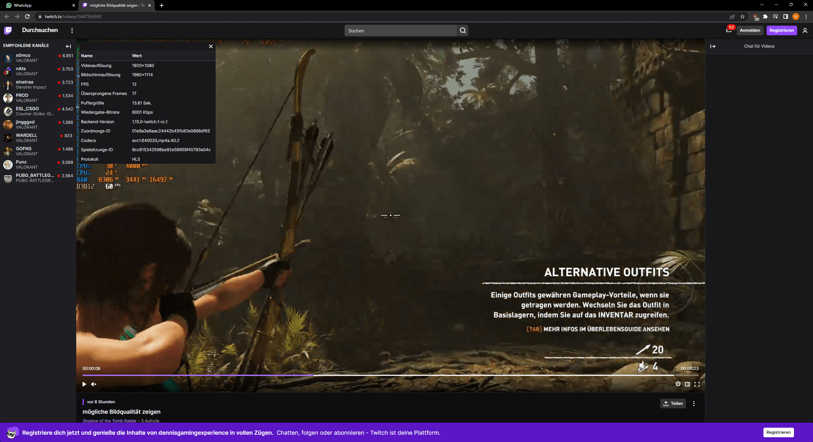Image resolution: width=813 pixels, height=442 pixels.
Task: Open ESL_CSGO channel avatar
Action: tap(8, 111)
